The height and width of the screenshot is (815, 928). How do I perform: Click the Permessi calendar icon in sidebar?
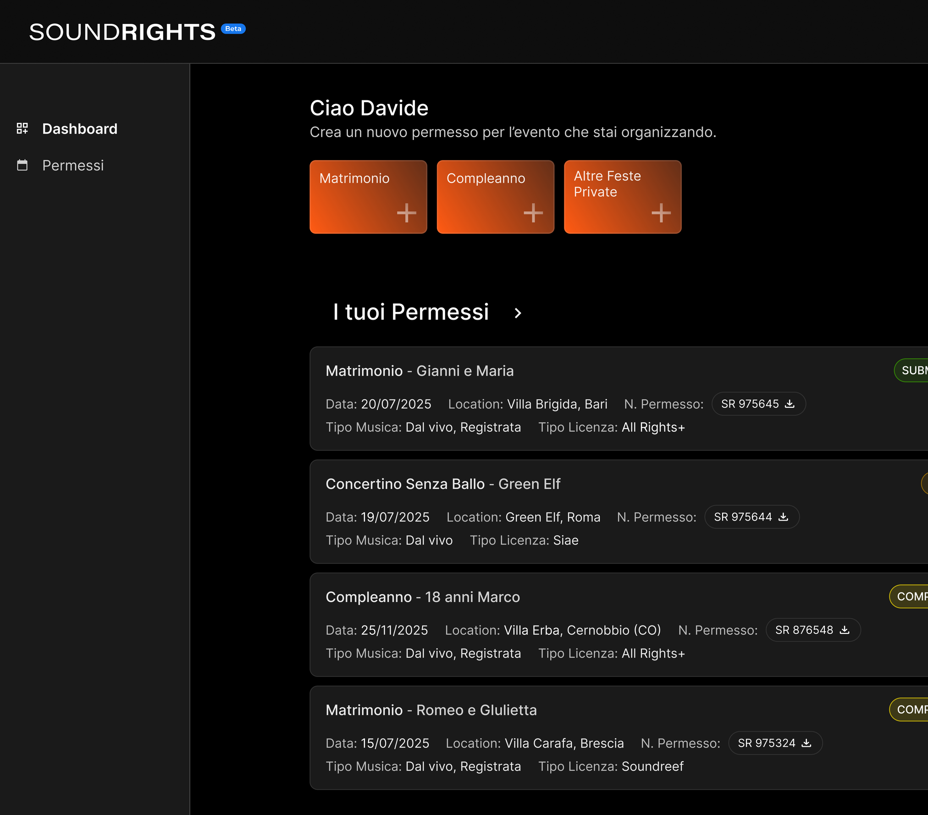pyautogui.click(x=22, y=165)
